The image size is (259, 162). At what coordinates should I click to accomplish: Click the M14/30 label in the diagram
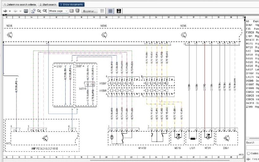click(x=142, y=148)
